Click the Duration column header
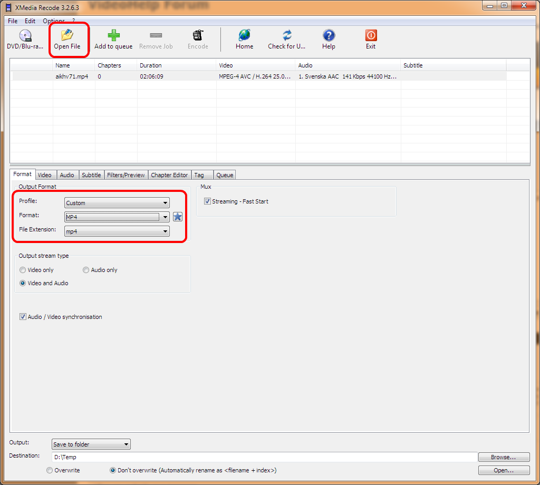The image size is (540, 485). [x=177, y=65]
